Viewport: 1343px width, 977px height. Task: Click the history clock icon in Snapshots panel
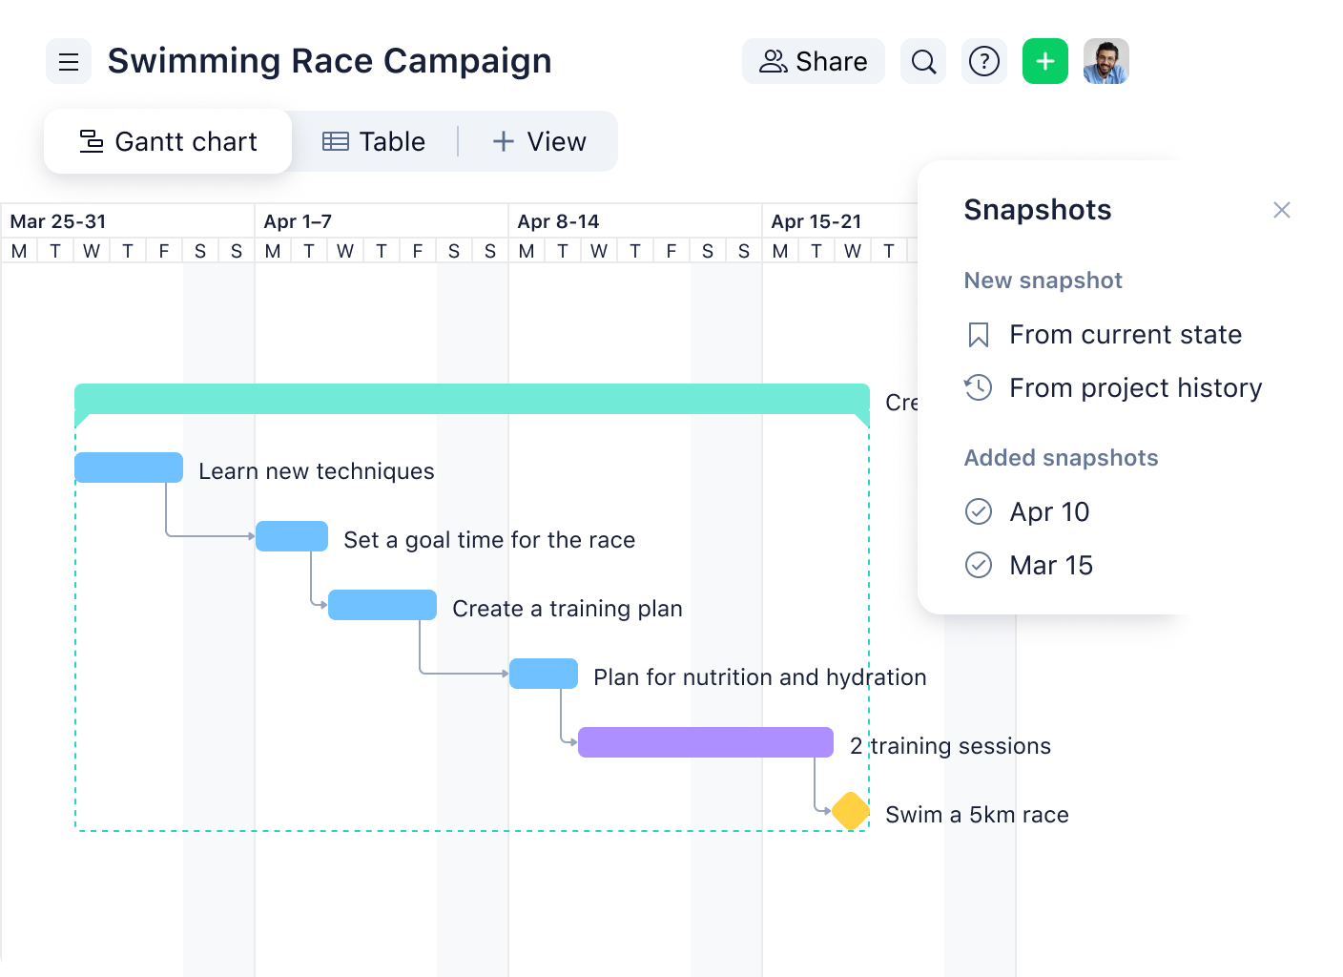[977, 387]
